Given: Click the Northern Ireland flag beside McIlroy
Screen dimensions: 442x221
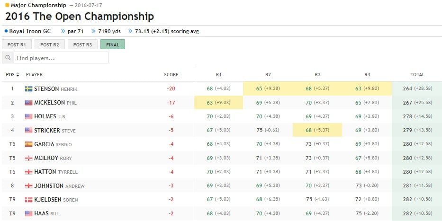Looking at the screenshot, I should click(x=28, y=158).
